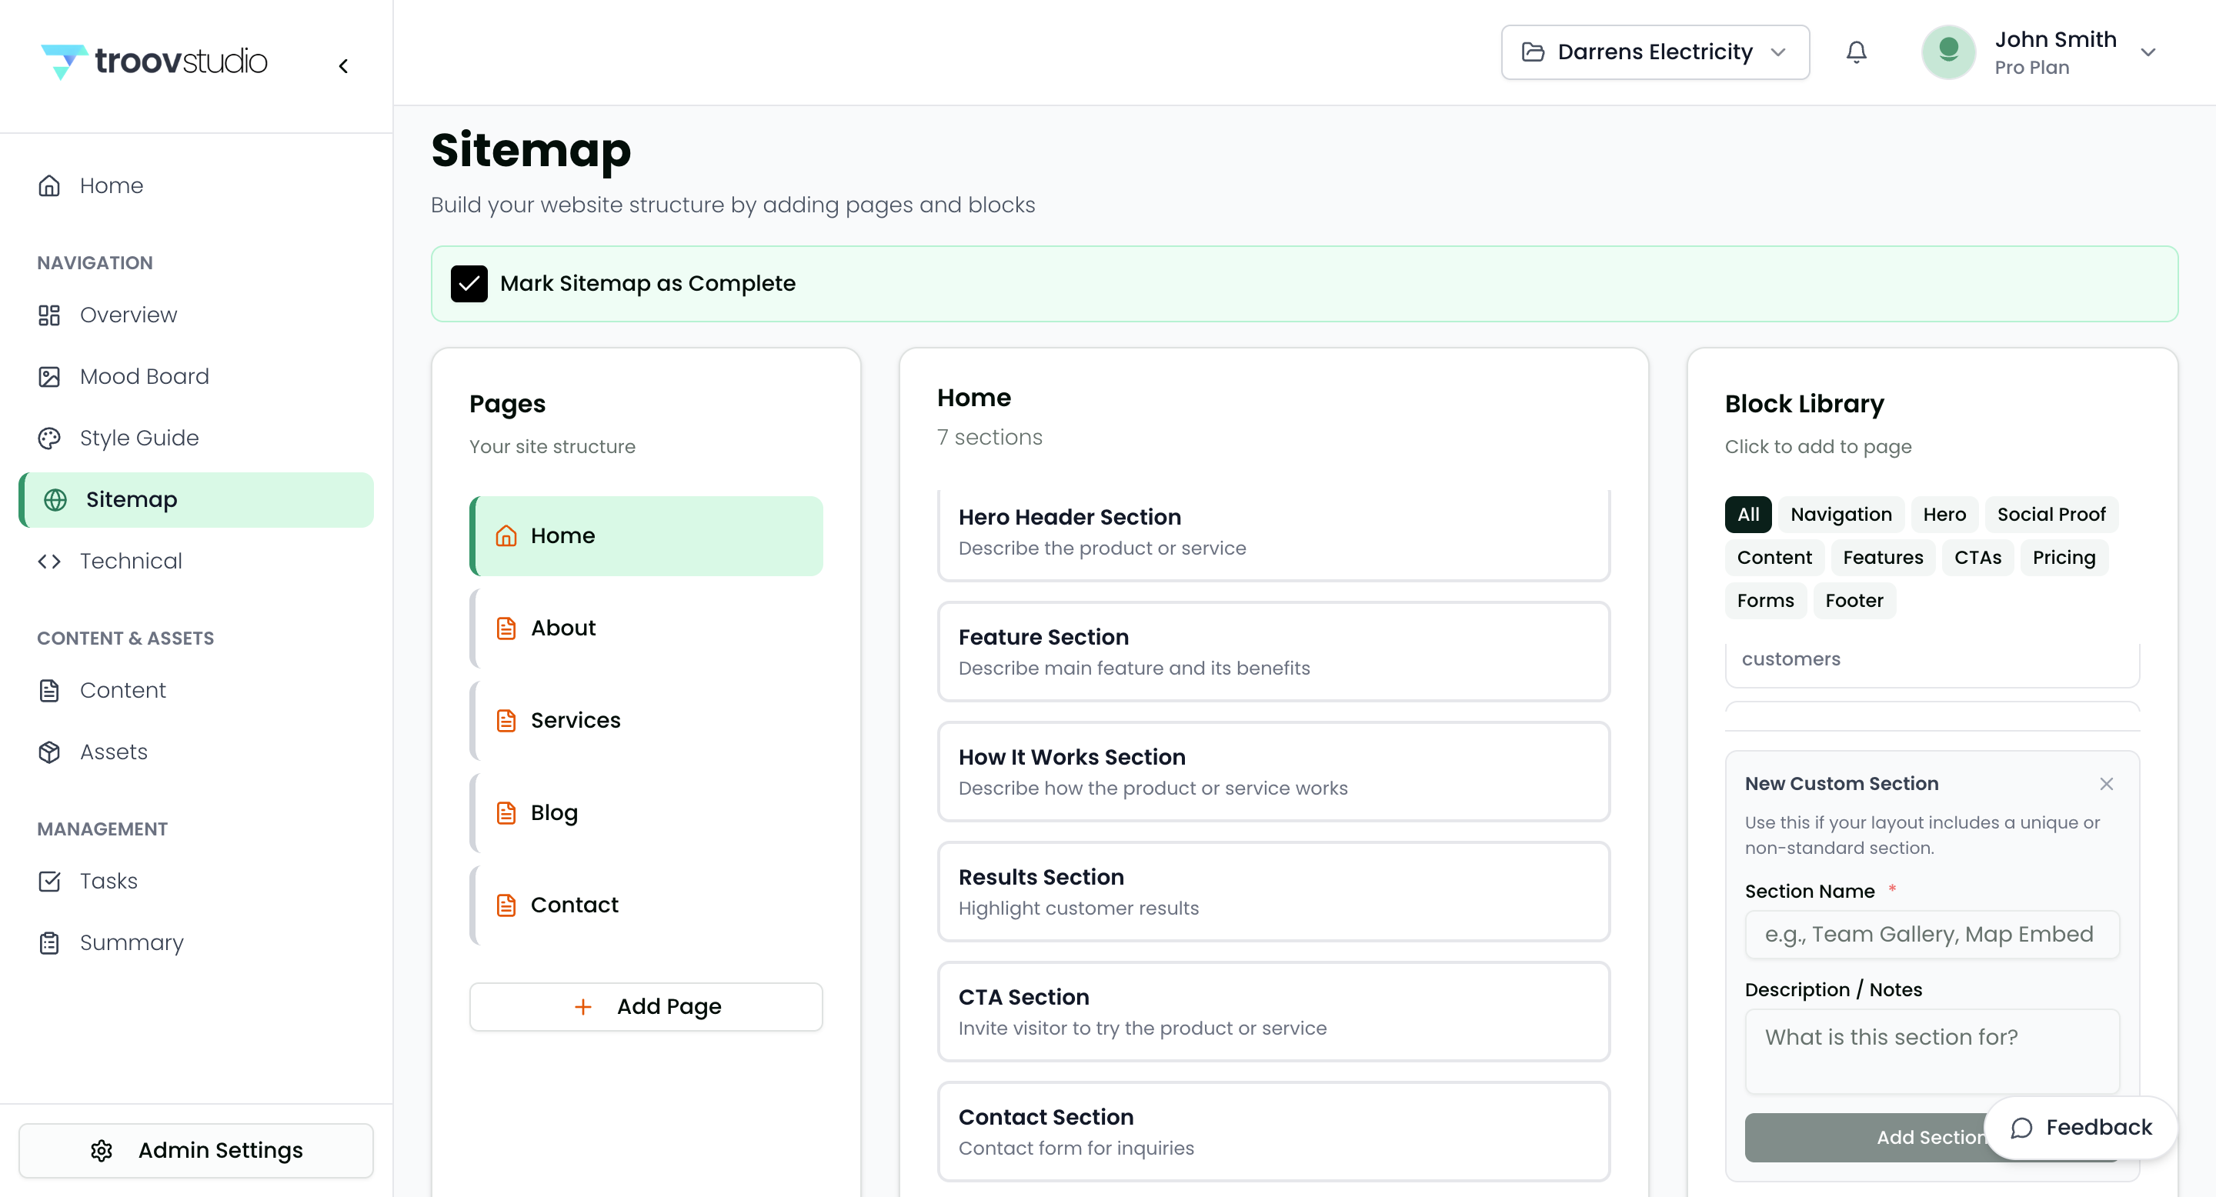Screen dimensions: 2216x1197
Task: Open Mood Board from the sidebar
Action: point(144,377)
